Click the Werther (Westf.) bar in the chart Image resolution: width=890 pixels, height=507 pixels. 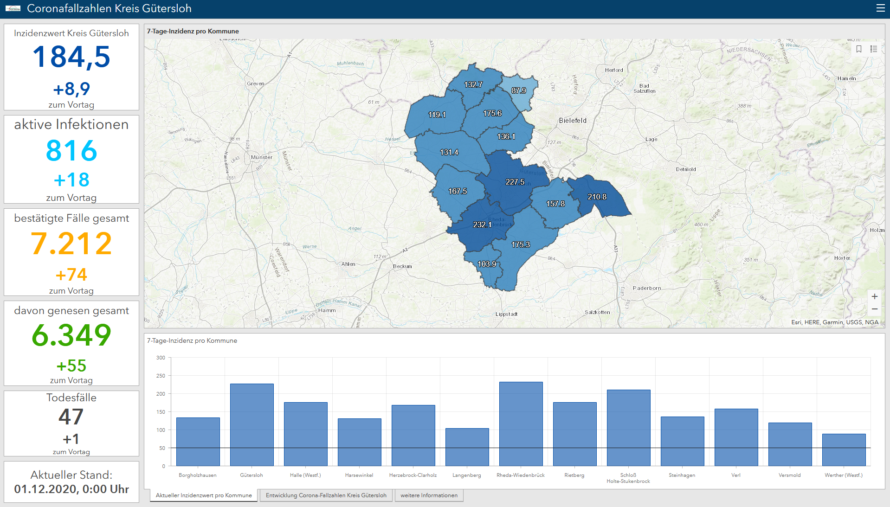click(x=844, y=449)
